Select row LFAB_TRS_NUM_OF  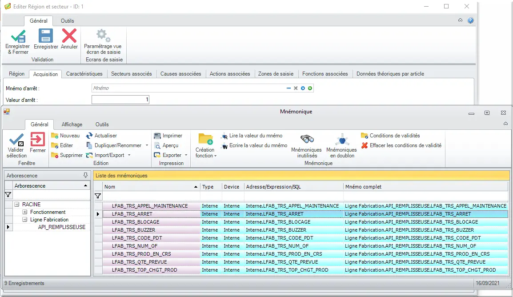click(305, 246)
